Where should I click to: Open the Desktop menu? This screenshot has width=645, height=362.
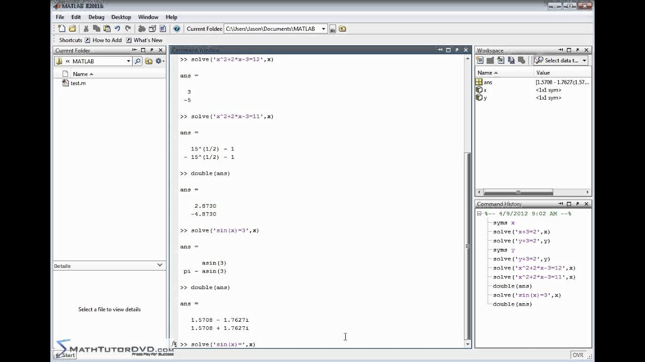[x=121, y=17]
